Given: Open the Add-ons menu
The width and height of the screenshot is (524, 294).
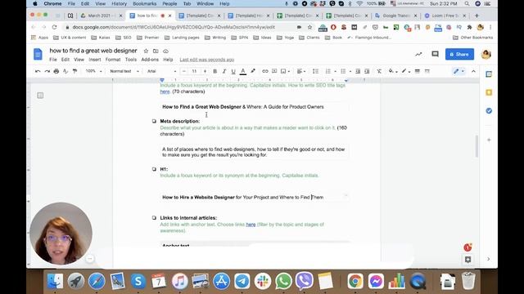Looking at the screenshot, I should [x=150, y=60].
